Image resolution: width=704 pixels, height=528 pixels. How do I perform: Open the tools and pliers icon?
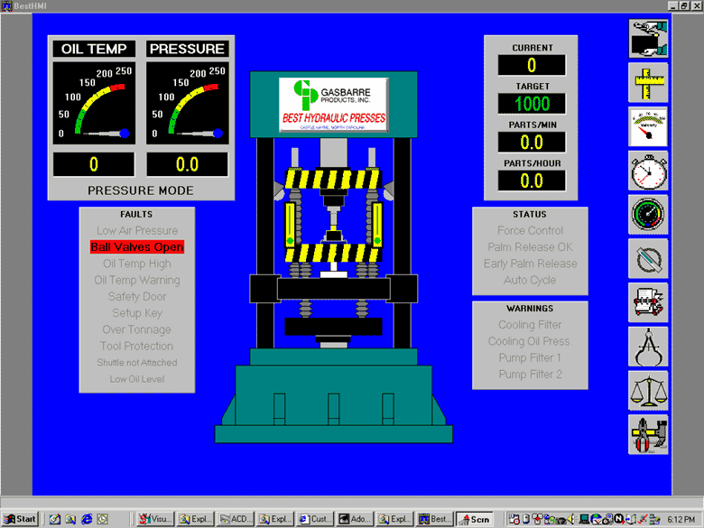[648, 435]
